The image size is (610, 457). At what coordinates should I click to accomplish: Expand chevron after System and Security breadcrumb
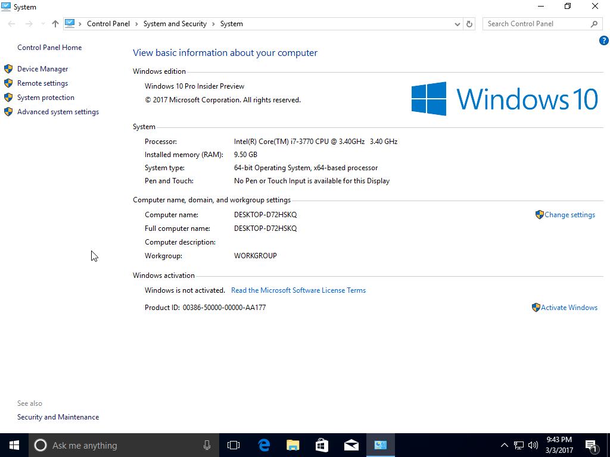(214, 24)
